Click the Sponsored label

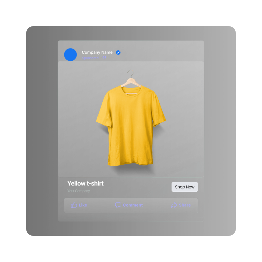point(90,58)
